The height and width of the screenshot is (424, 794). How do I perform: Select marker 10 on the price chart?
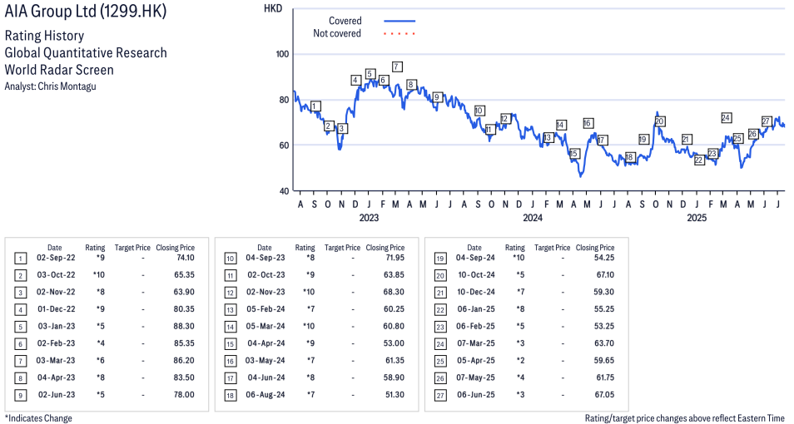479,111
